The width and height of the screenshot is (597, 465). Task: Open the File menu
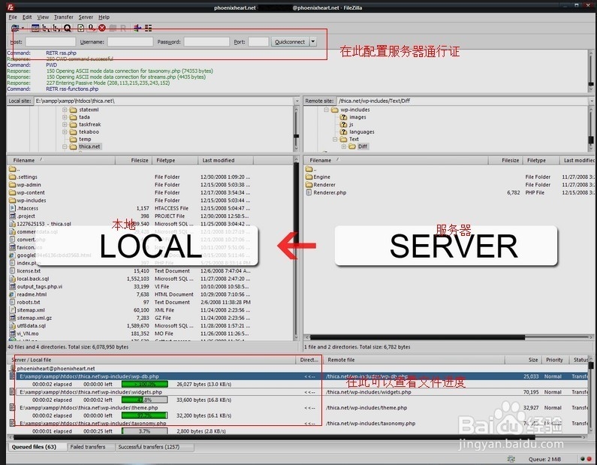[x=13, y=17]
